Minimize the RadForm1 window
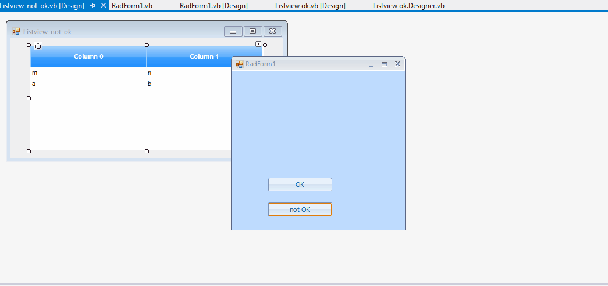608x286 pixels. click(371, 64)
